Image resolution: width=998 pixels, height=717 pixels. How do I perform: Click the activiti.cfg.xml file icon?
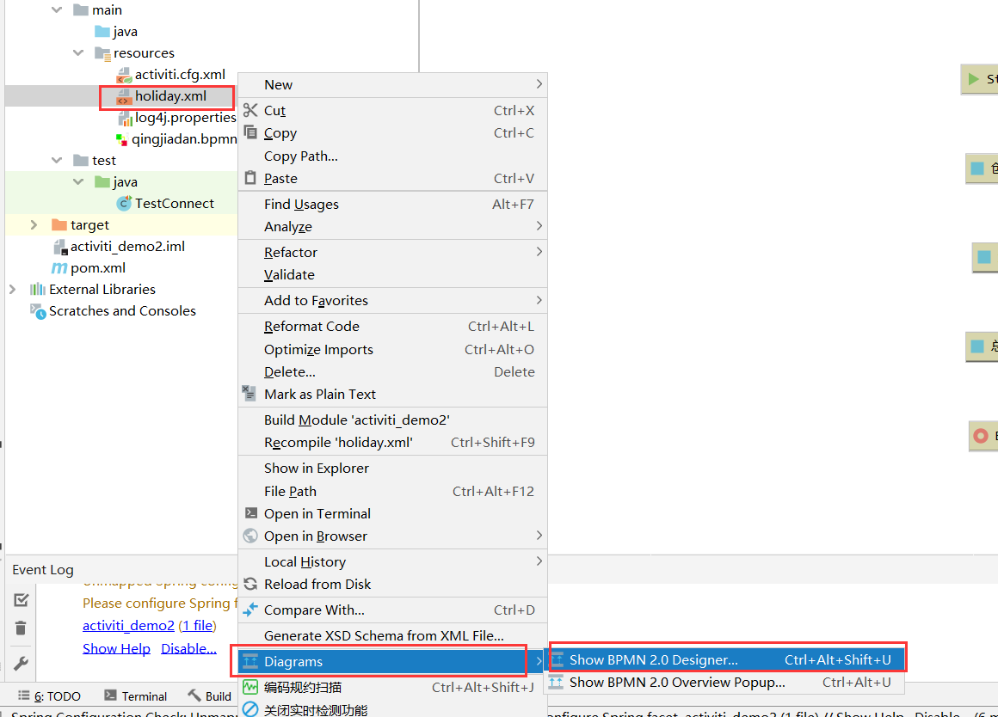124,75
